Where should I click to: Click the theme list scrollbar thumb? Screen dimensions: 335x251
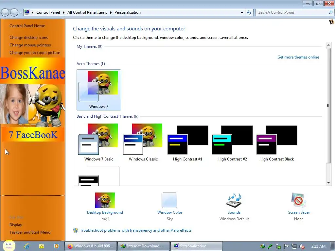(328, 106)
